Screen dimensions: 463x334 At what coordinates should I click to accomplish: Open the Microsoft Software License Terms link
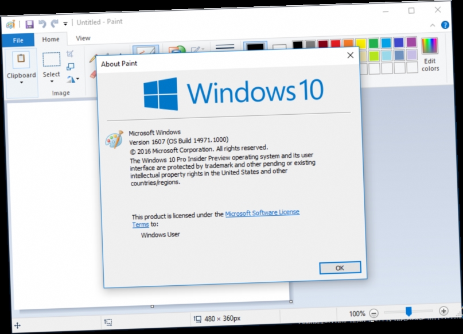[x=262, y=212]
